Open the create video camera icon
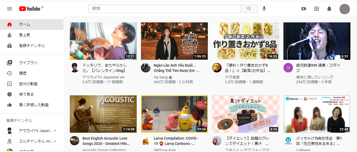Image resolution: width=357 pixels, height=152 pixels. [304, 9]
